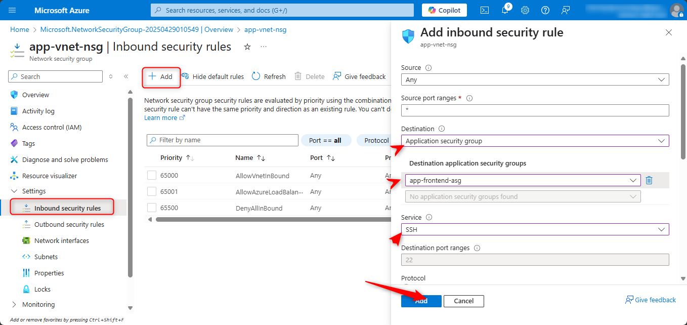The image size is (687, 325).
Task: Click Add in the rules toolbar
Action: click(x=160, y=76)
